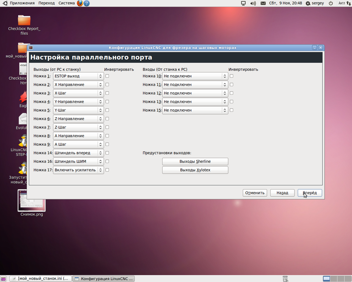This screenshot has height=282, width=352.
Task: Select Конфигурация LinuxCNC taskbar window button
Action: (x=104, y=279)
